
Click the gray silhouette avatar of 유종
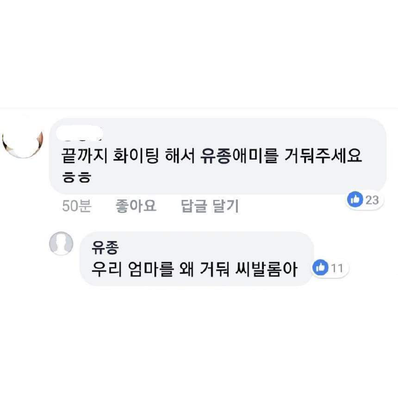point(62,244)
